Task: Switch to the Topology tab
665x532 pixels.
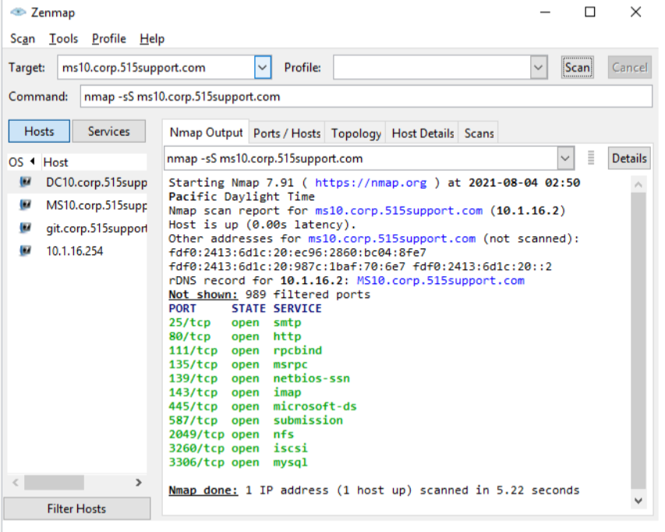Action: [x=355, y=133]
